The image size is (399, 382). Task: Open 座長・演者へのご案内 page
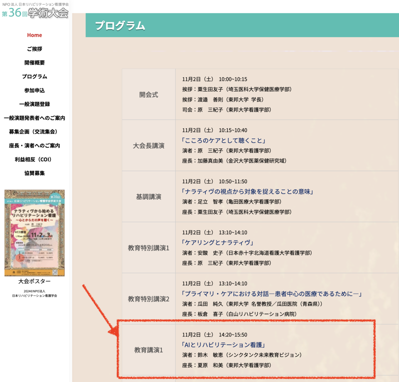pyautogui.click(x=35, y=145)
